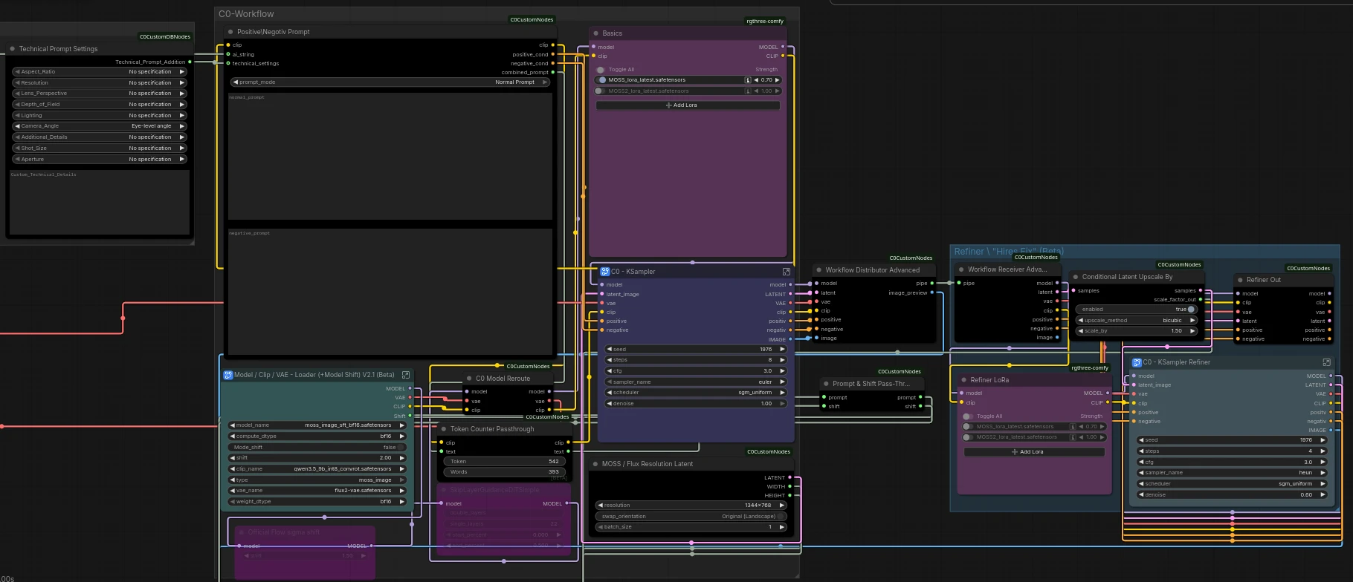Collapse the Workflow Distributor Advanced node dot
Viewport: 1353px width, 582px height.
819,270
